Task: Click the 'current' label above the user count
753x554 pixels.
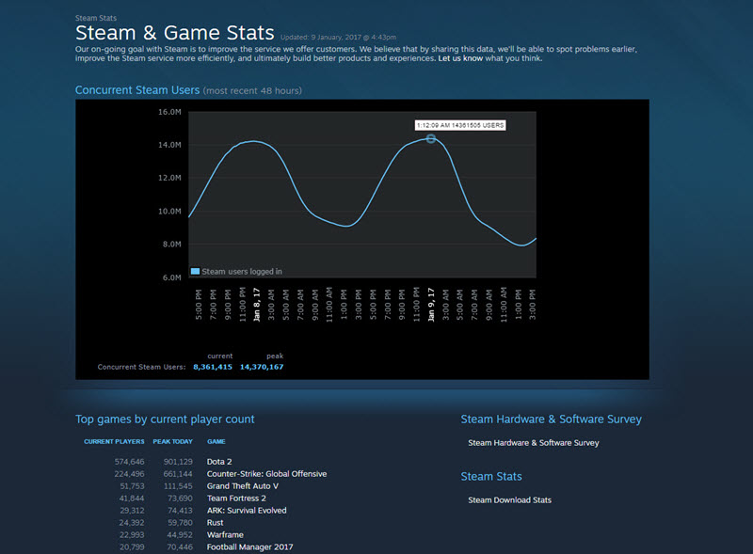Action: 220,356
